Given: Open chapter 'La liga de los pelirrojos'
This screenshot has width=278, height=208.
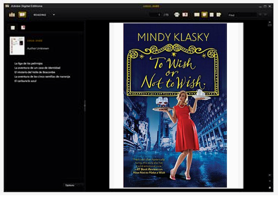Looking at the screenshot, I should (x=28, y=63).
